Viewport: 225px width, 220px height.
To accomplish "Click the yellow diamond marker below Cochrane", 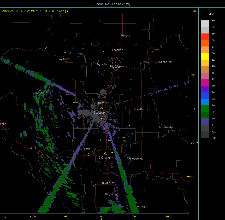I will [89, 154].
